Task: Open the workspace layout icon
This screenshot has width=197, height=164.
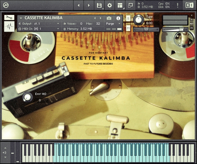Action: pyautogui.click(x=120, y=5)
